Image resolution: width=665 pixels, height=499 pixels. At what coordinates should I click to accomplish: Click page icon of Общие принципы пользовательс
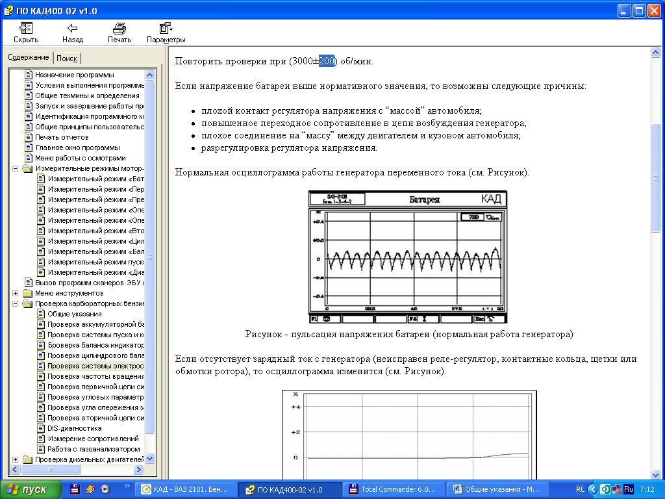tap(29, 127)
